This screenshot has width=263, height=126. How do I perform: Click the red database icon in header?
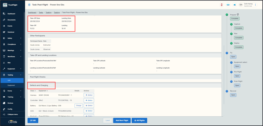222,5
